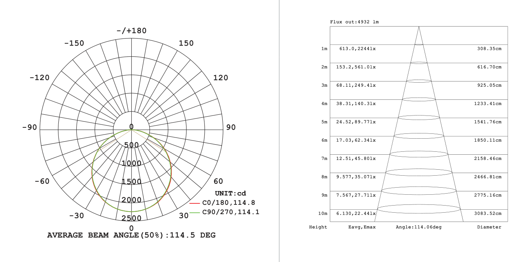Click the 24.52,89.77lx illuminance value
This screenshot has width=529, height=262.
tap(356, 122)
